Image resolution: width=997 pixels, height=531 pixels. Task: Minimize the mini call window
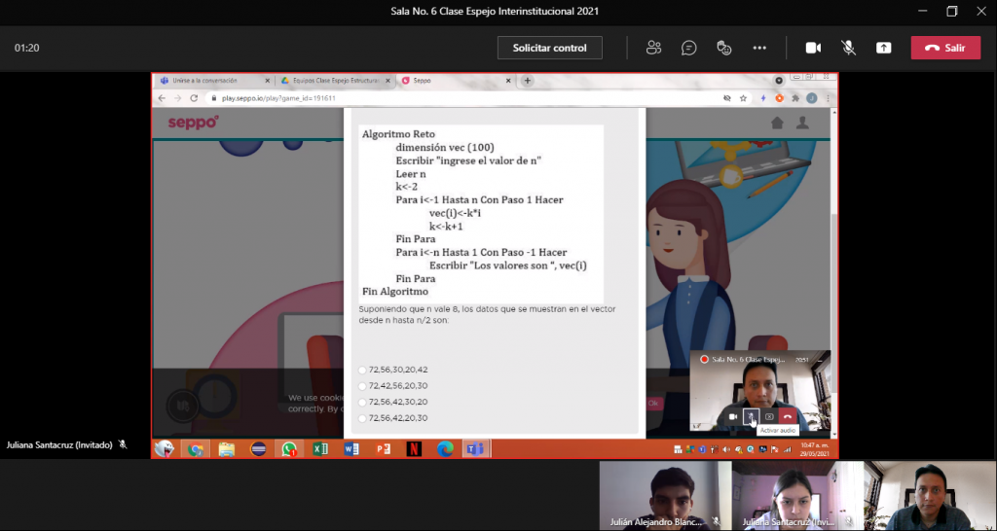coord(820,360)
